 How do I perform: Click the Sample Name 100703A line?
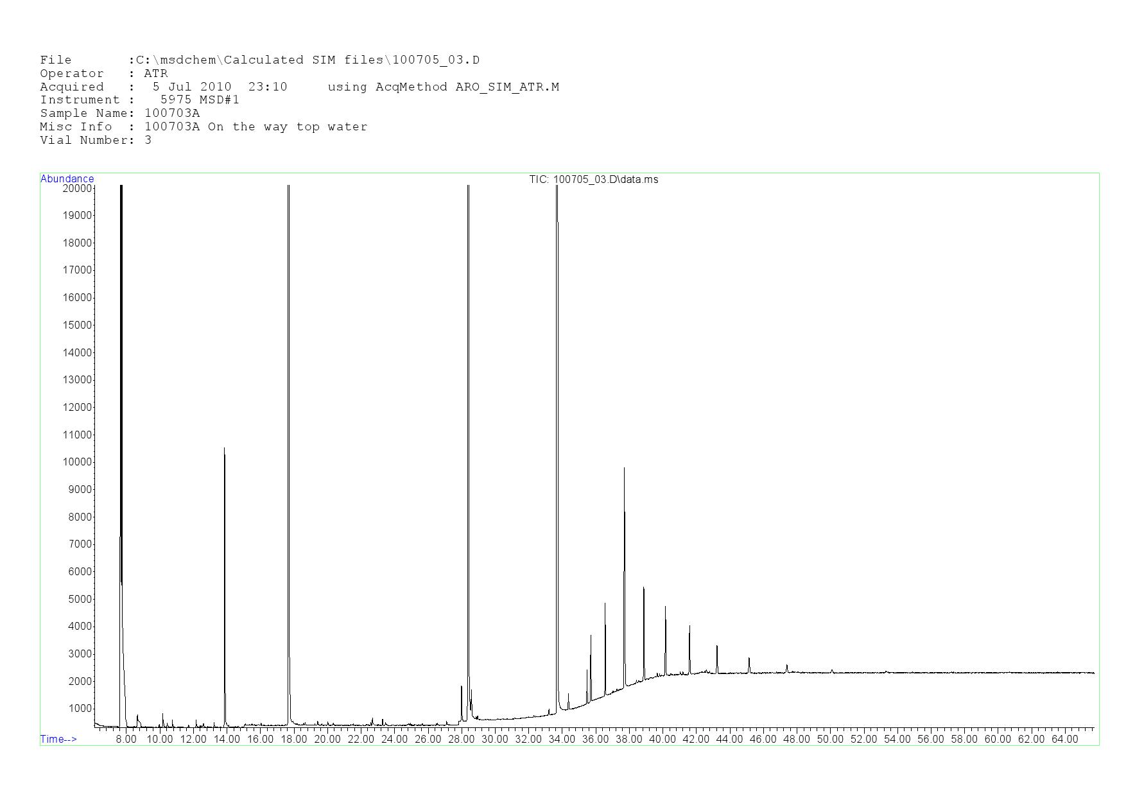tap(119, 114)
